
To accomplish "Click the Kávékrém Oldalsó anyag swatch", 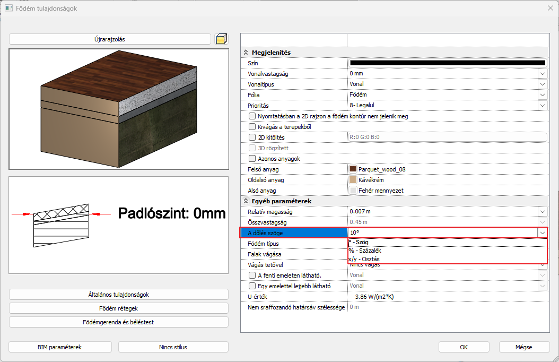I will click(353, 180).
